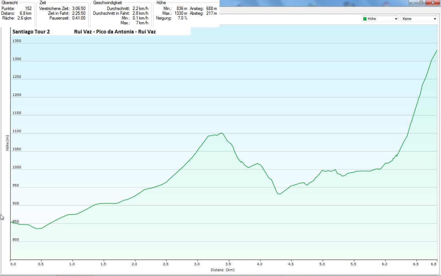Screen dimensions: 441x276
Task: Click the 1350 y-axis tick label
Action: coord(17,41)
